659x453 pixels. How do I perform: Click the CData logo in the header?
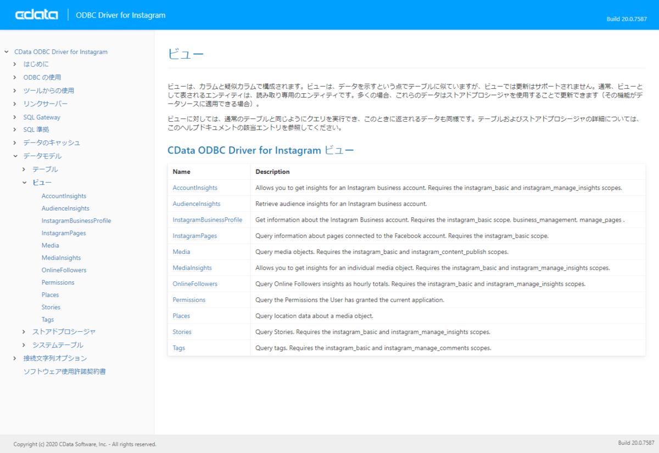(37, 15)
